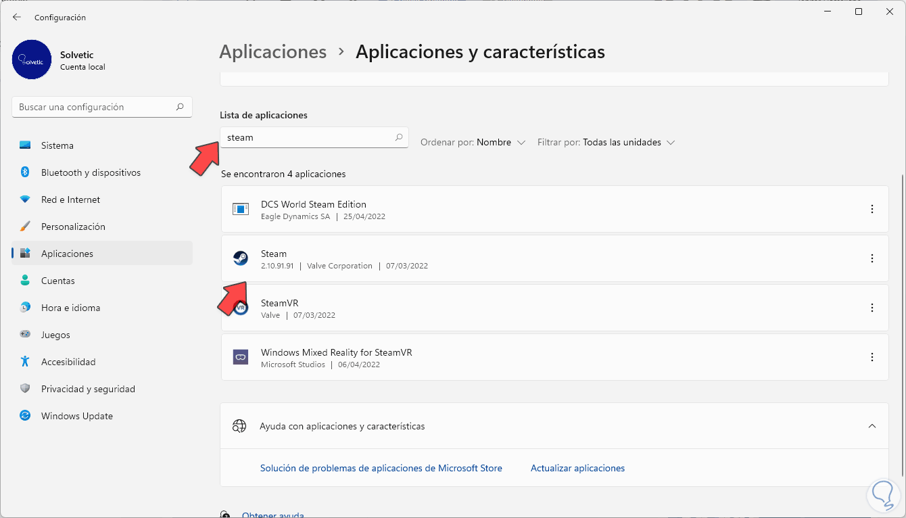Click the Aplicaciones breadcrumb link
Screen dimensions: 906x518
[x=273, y=52]
